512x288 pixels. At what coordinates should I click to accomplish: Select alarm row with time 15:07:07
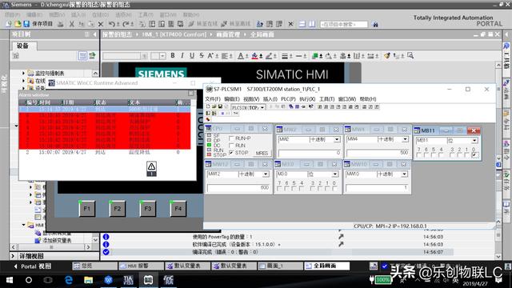[105, 152]
